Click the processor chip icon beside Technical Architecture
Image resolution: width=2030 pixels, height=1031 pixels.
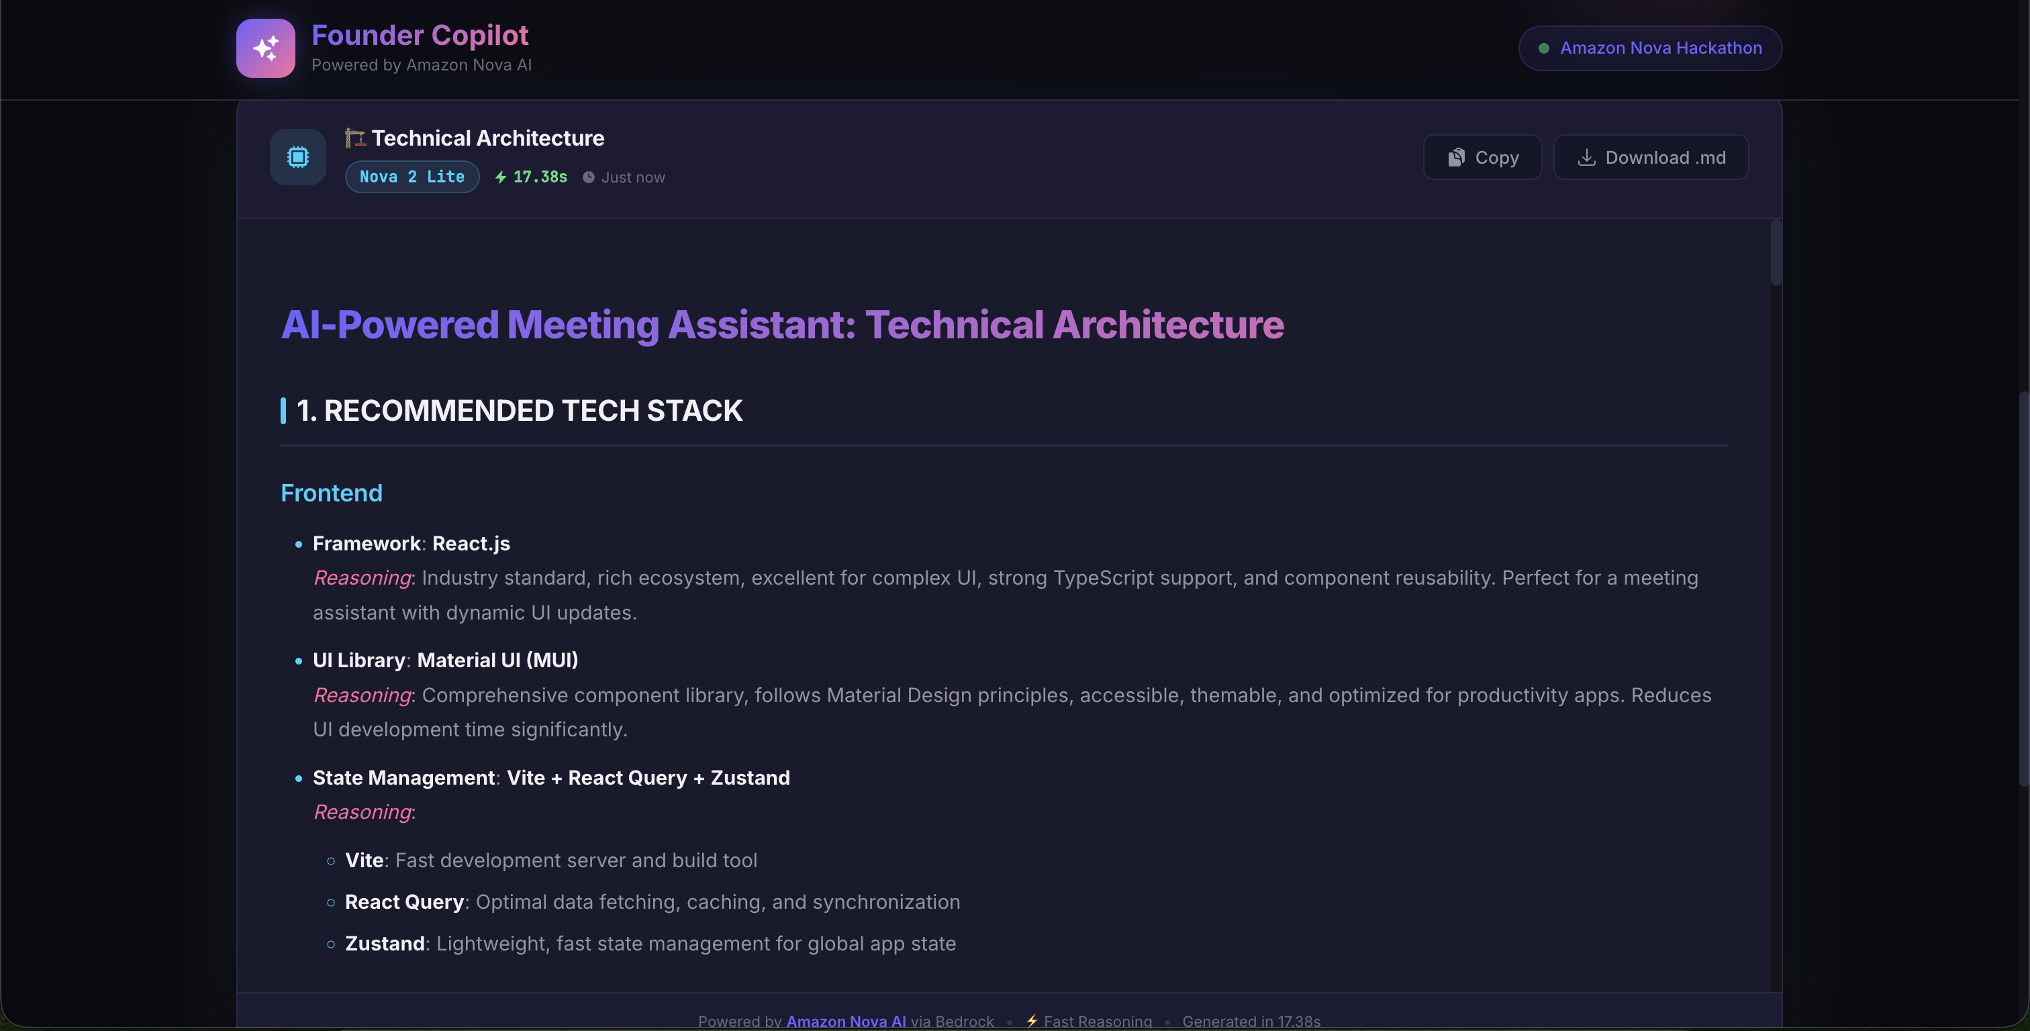298,157
